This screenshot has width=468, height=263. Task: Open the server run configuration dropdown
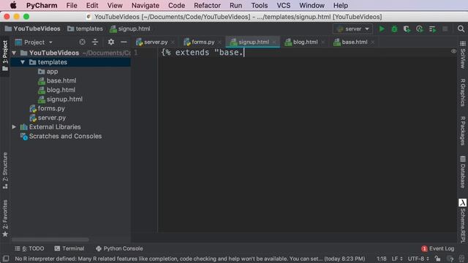352,29
